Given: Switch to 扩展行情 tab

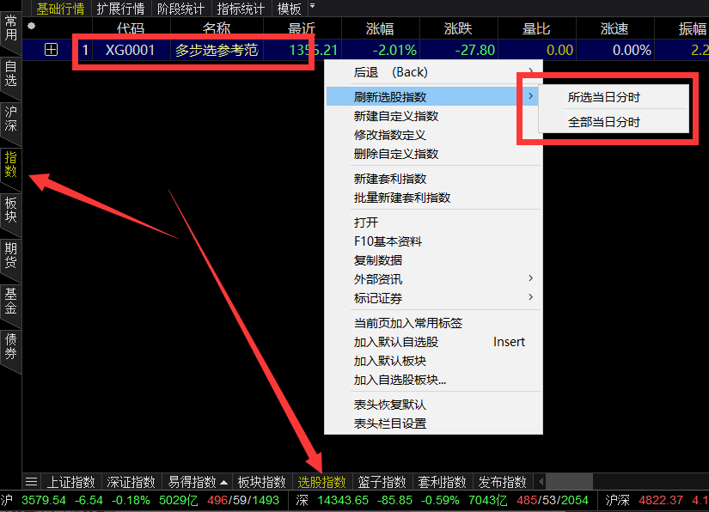Looking at the screenshot, I should tap(120, 9).
